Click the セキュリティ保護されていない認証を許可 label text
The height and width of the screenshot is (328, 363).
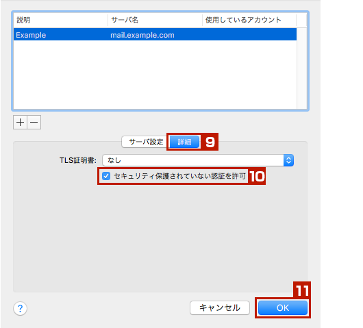tap(179, 176)
